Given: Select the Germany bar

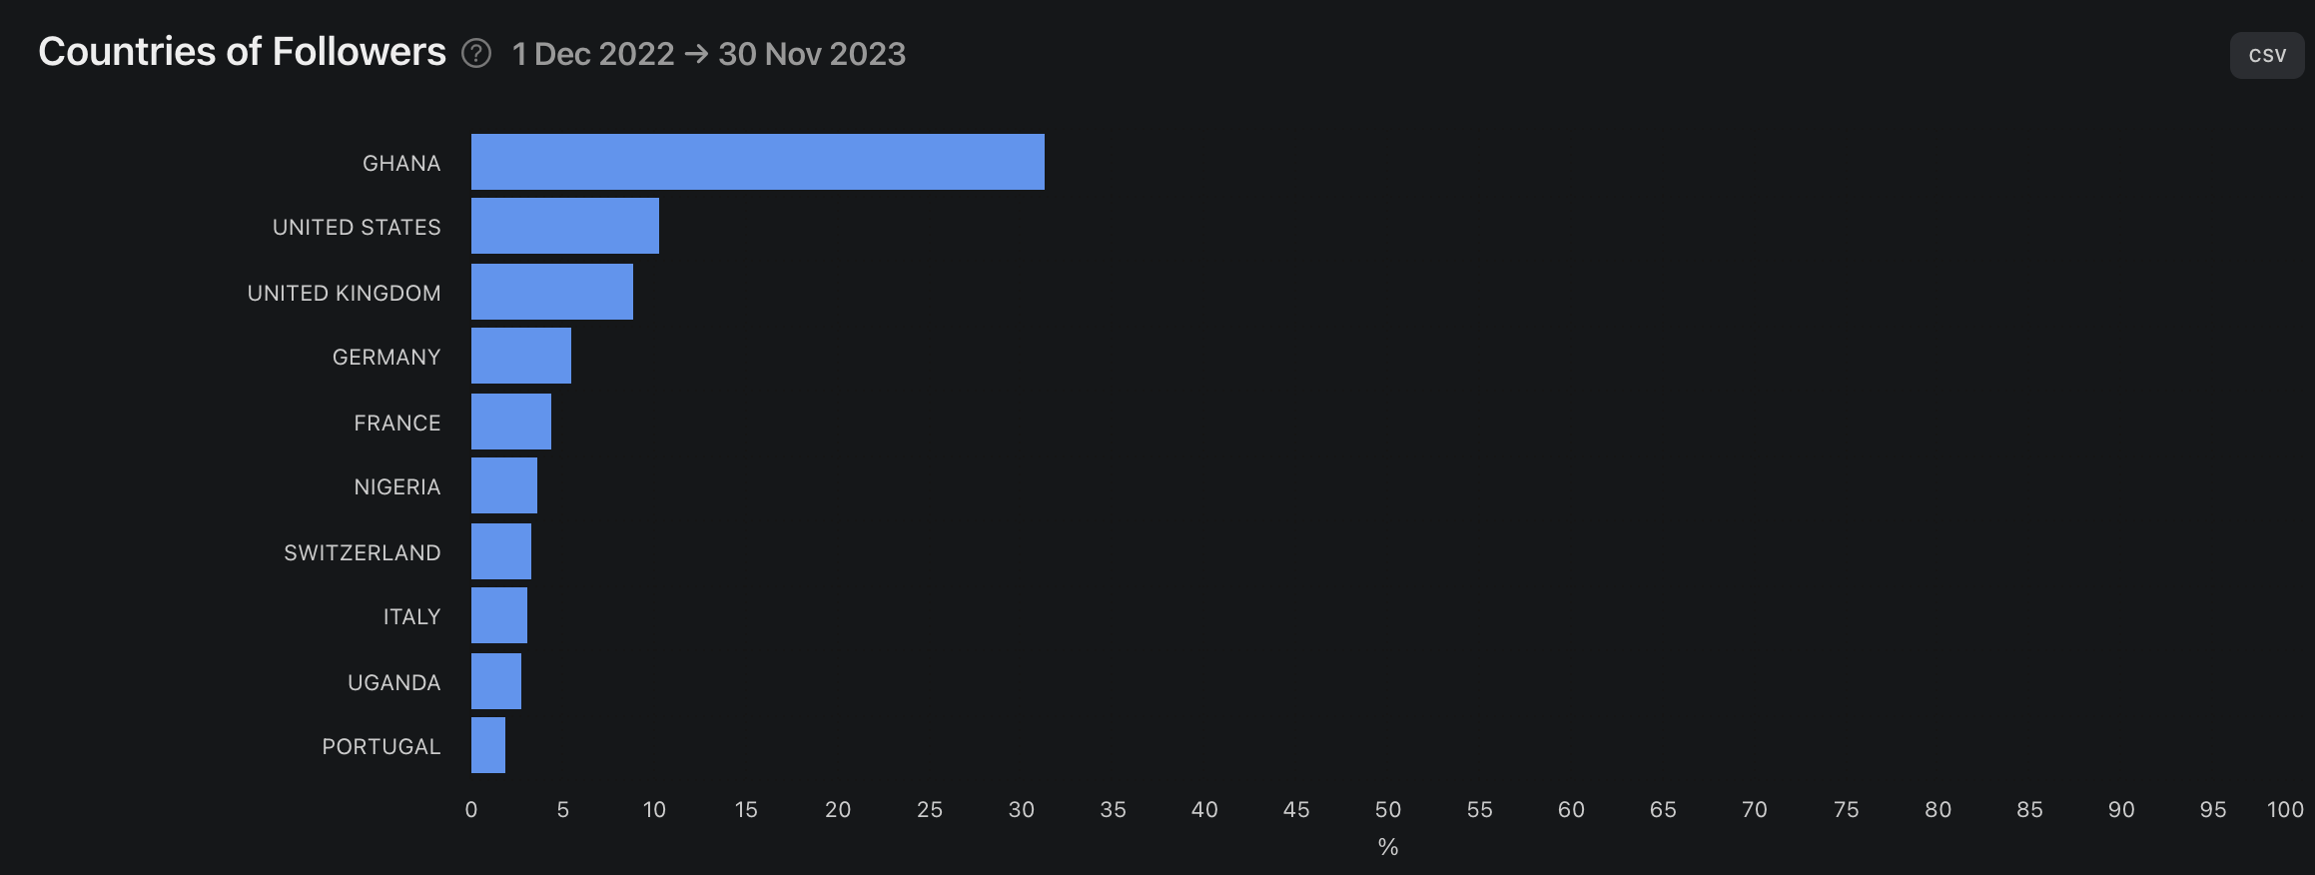Looking at the screenshot, I should [x=521, y=356].
